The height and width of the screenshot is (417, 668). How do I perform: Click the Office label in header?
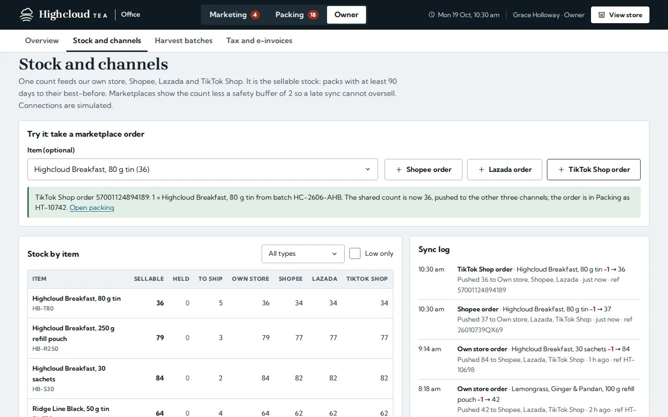pyautogui.click(x=130, y=14)
